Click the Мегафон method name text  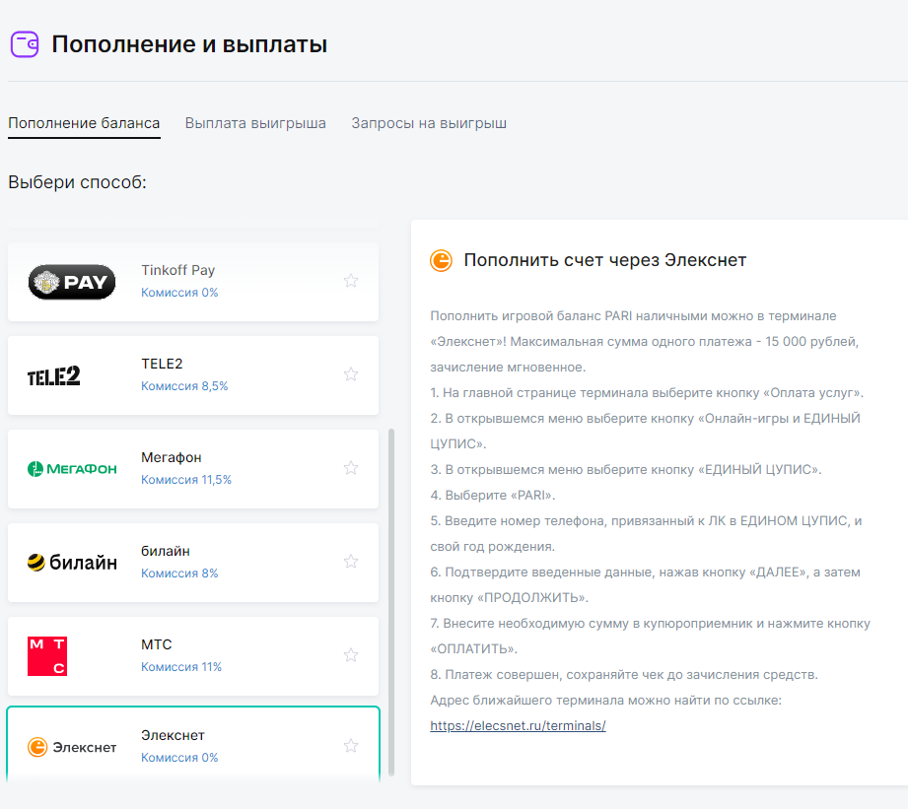click(x=172, y=457)
